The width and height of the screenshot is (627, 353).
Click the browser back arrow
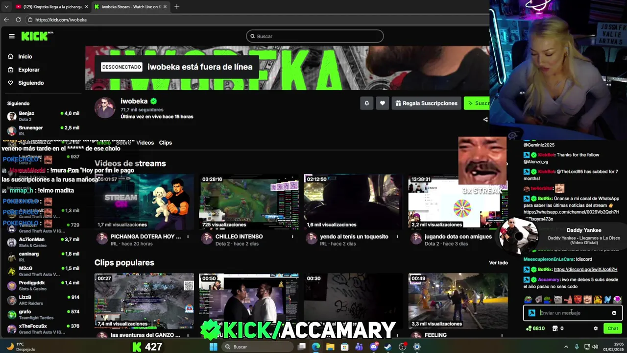click(x=6, y=20)
